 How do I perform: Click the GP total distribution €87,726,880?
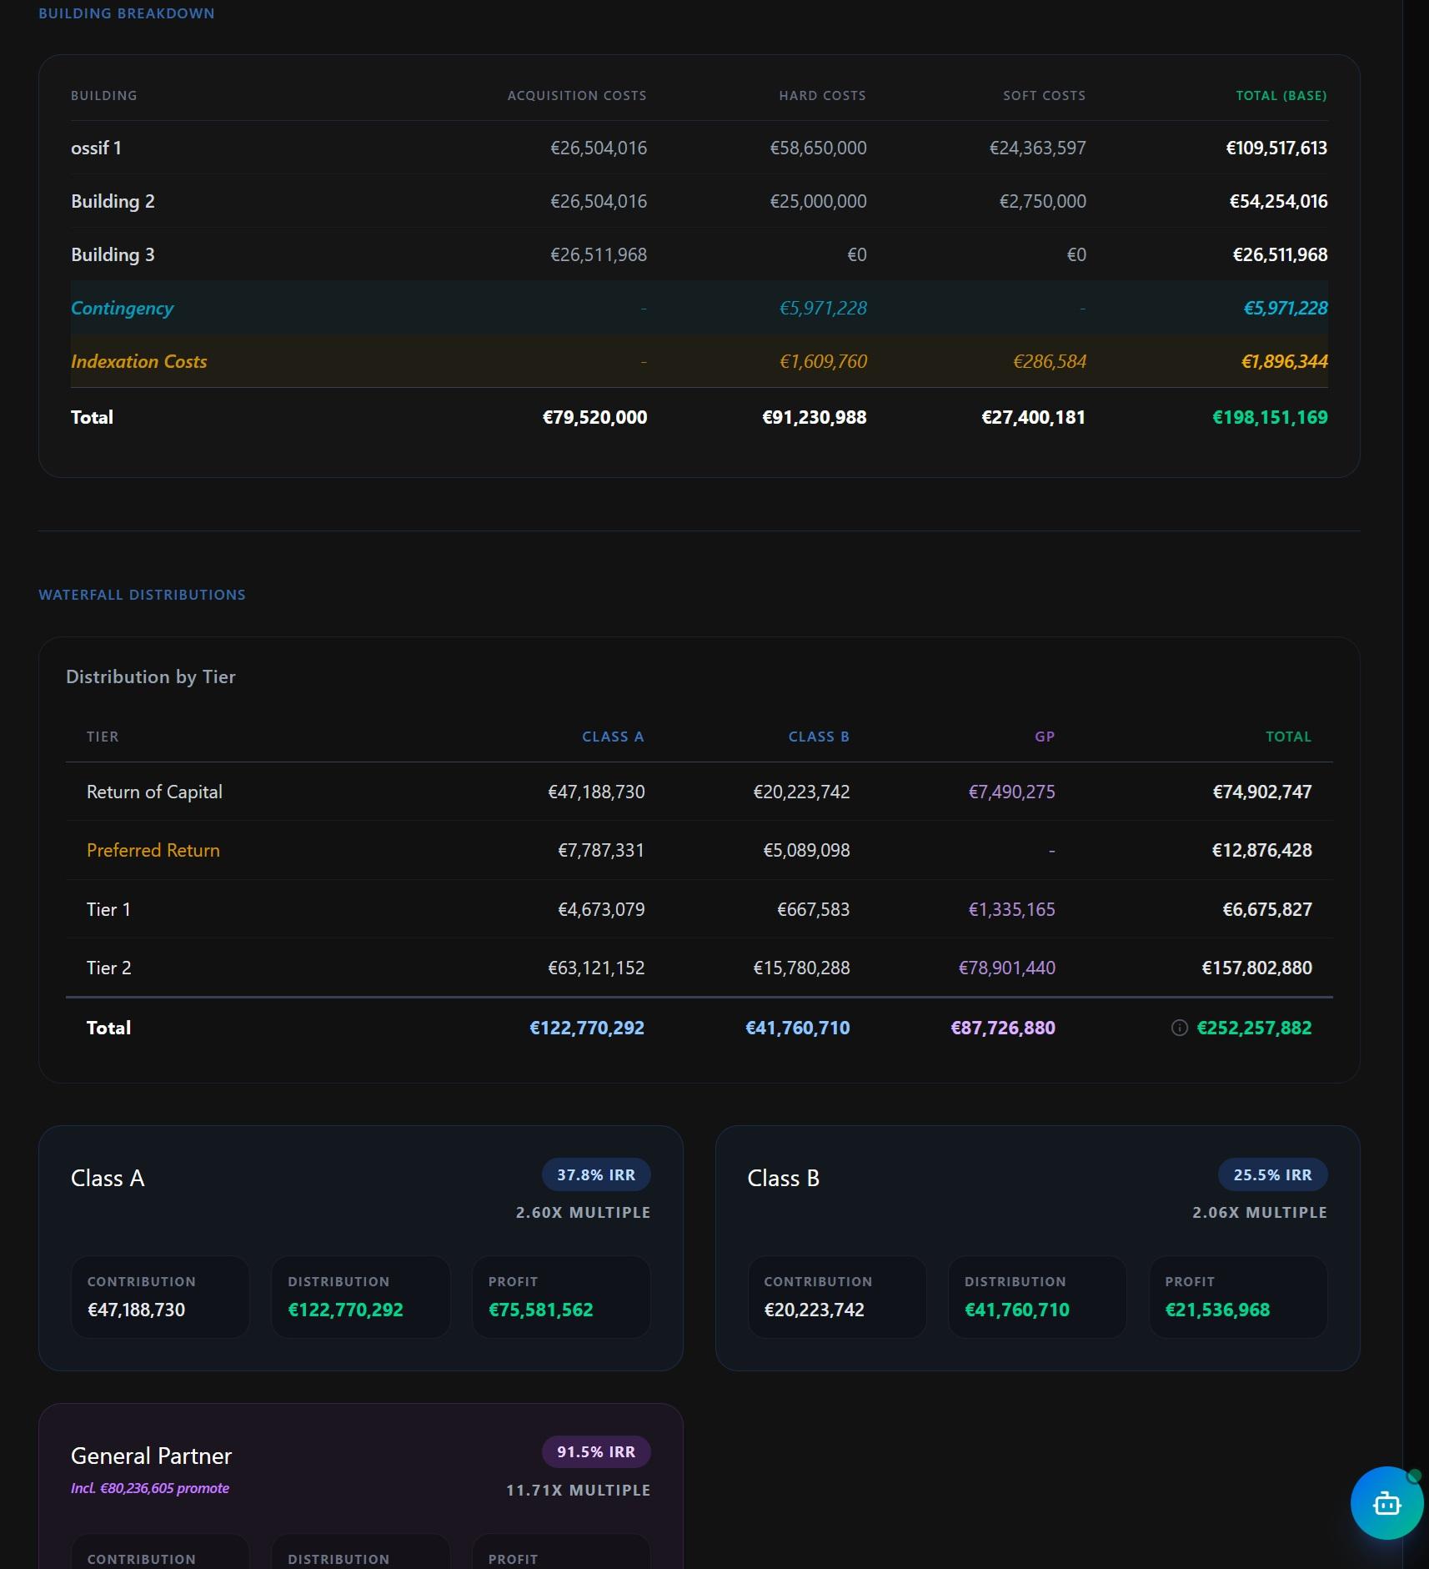[1003, 1028]
